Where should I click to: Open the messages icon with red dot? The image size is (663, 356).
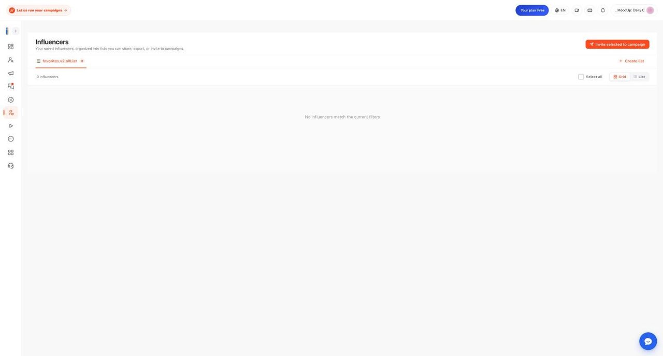point(11,86)
